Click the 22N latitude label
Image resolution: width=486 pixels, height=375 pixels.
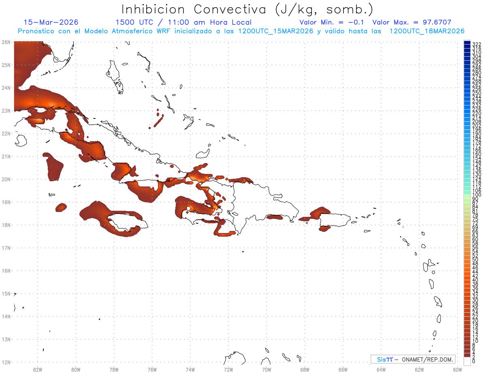(6, 133)
